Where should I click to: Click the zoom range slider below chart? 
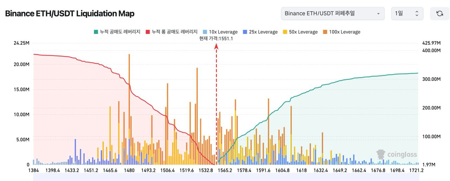point(226,177)
